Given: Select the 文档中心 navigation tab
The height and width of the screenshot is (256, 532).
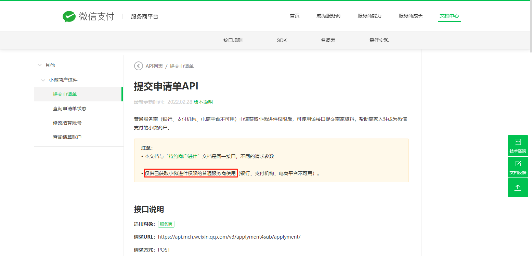Looking at the screenshot, I should point(449,16).
